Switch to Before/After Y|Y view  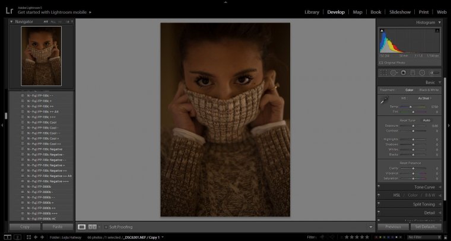click(92, 227)
